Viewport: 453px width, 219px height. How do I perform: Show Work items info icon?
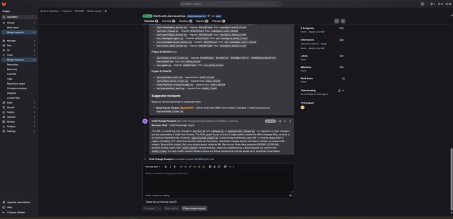343,78
